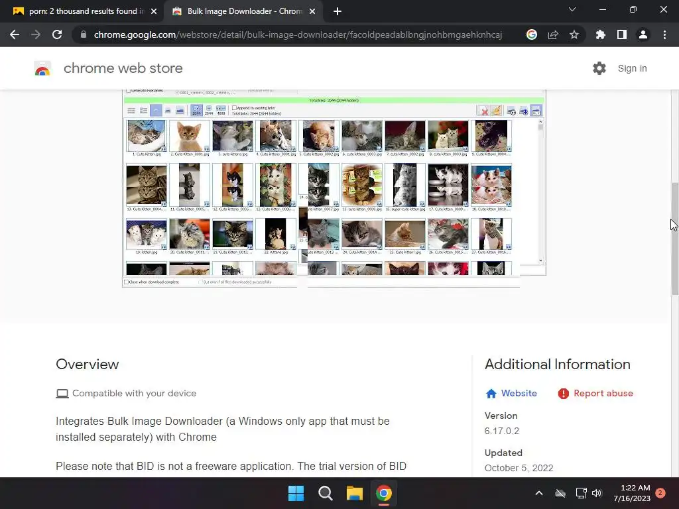Open the 'chrome web store' home title
This screenshot has width=679, height=509.
click(x=123, y=68)
